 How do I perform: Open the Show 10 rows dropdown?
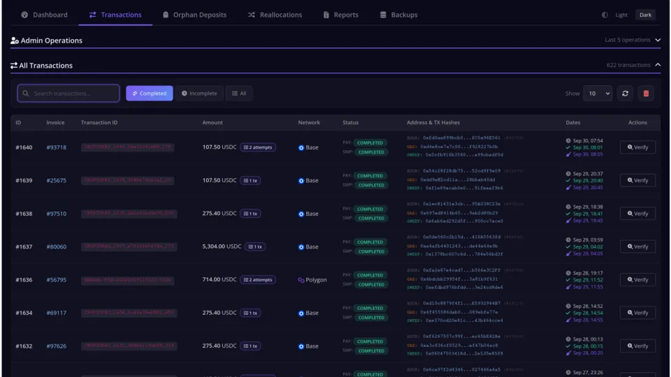tap(598, 93)
